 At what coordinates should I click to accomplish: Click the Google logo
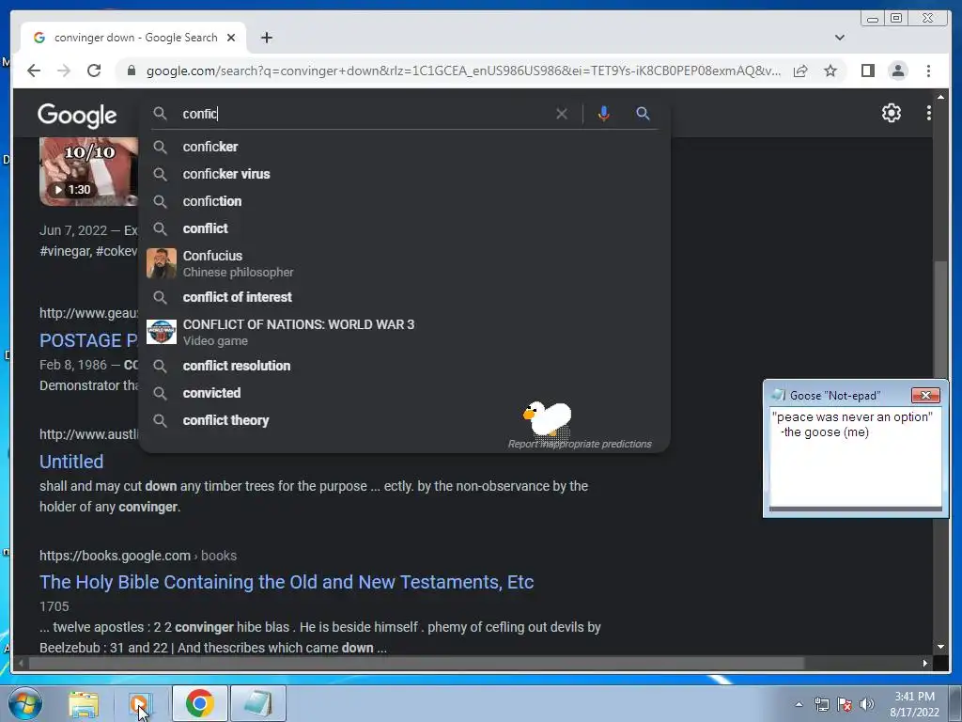pos(77,116)
